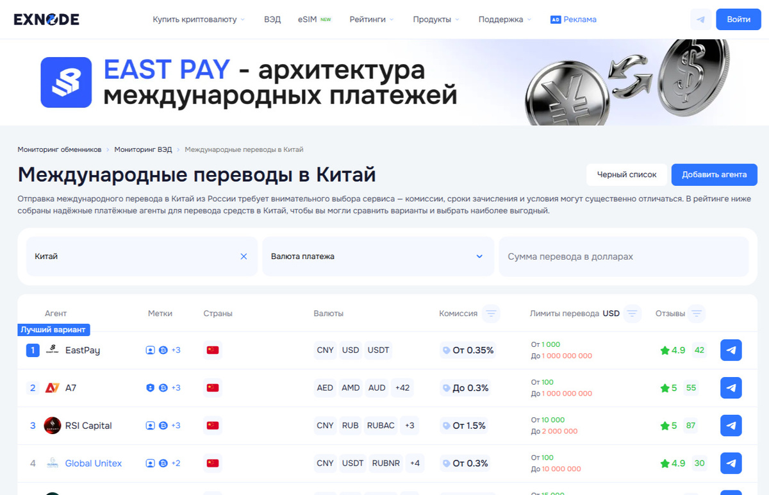Expand Купить криптовалюту menu
The image size is (769, 495).
click(199, 19)
